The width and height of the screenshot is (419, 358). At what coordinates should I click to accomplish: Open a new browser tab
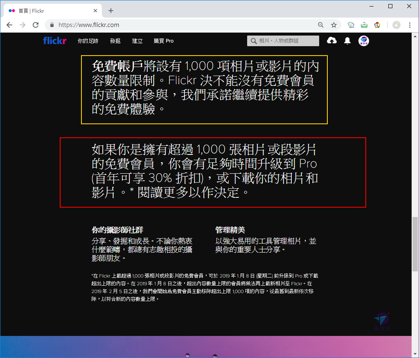pyautogui.click(x=111, y=11)
